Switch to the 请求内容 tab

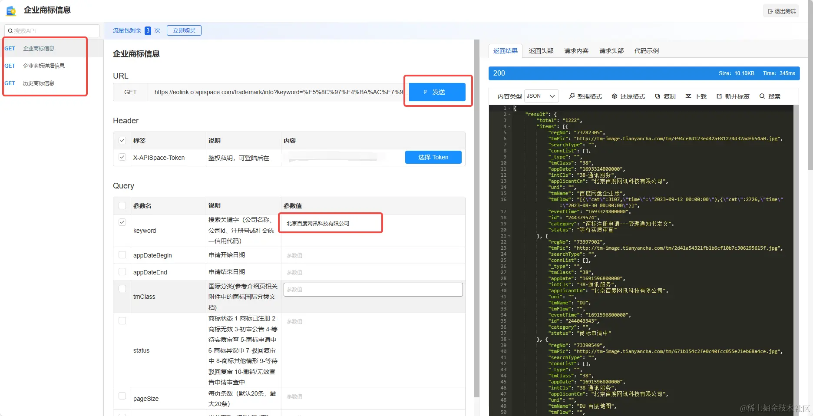tap(576, 51)
